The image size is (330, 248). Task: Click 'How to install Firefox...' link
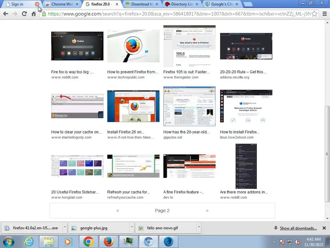pos(239,132)
